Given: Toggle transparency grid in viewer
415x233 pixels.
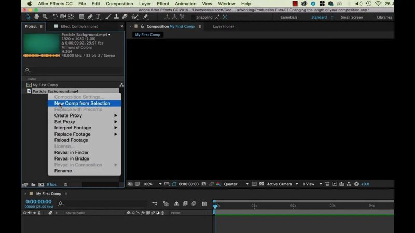Looking at the screenshot, I should click(261, 184).
